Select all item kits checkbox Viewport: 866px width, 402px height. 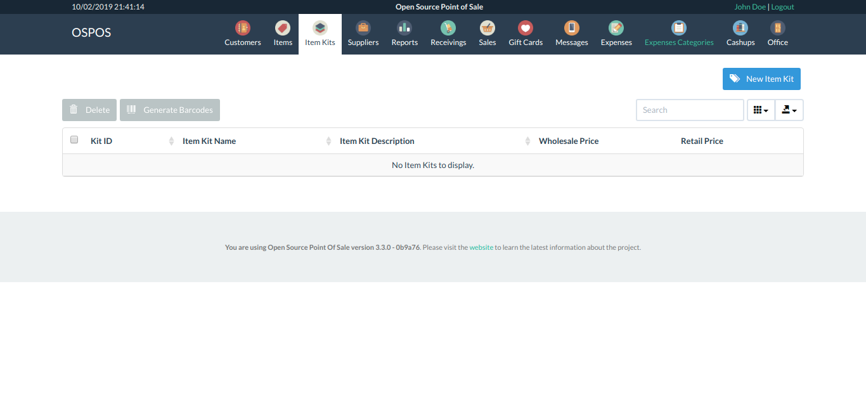coord(74,139)
